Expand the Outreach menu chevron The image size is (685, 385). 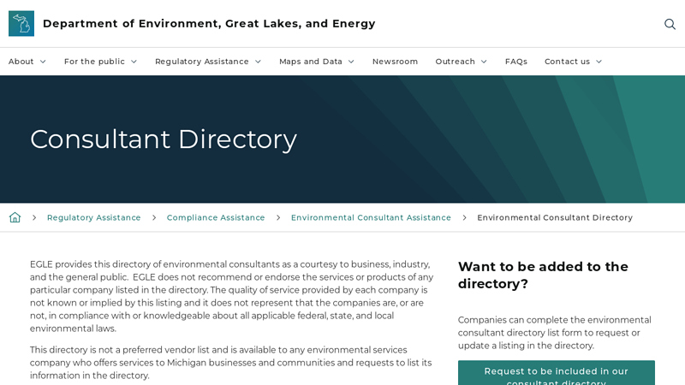click(x=484, y=62)
